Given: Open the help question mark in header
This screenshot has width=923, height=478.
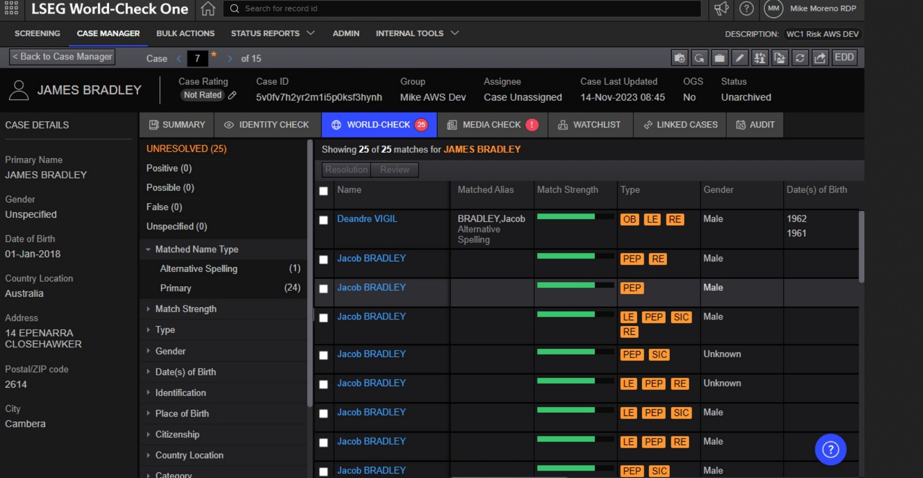Looking at the screenshot, I should point(746,8).
